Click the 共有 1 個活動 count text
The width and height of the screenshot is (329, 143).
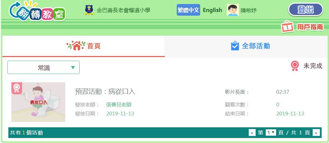[x=26, y=133]
